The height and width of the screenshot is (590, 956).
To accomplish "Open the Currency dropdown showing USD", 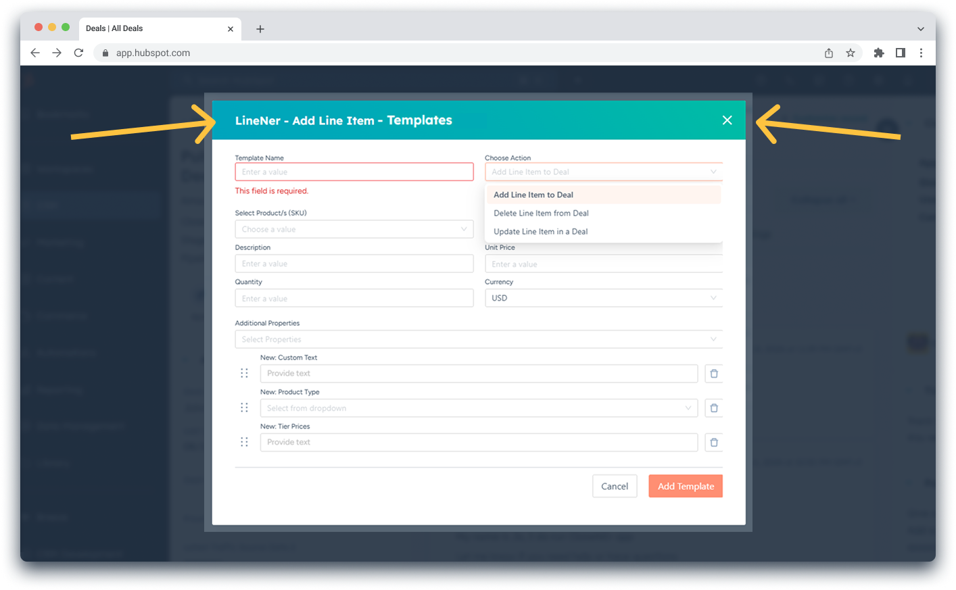I will 604,298.
